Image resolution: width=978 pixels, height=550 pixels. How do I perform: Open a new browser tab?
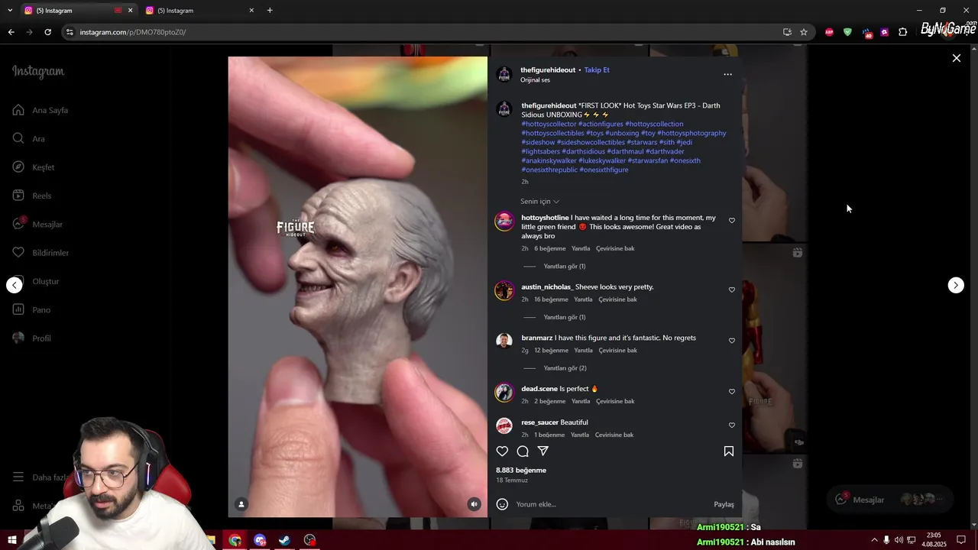270,11
